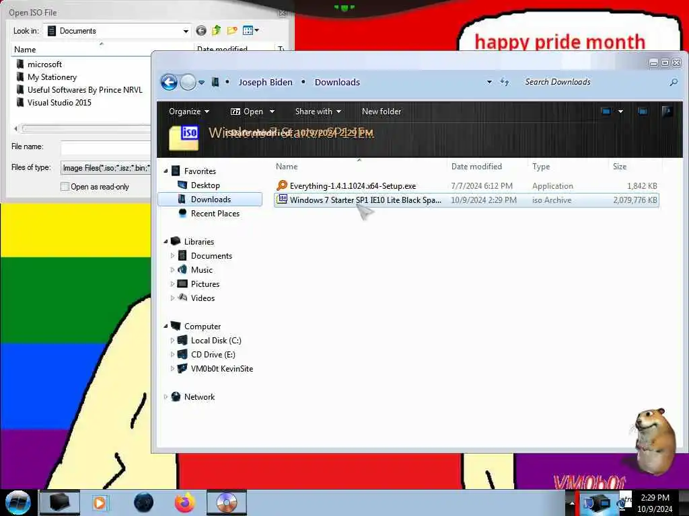Click the ISO file icon in details pane
The height and width of the screenshot is (516, 689).
(x=184, y=137)
